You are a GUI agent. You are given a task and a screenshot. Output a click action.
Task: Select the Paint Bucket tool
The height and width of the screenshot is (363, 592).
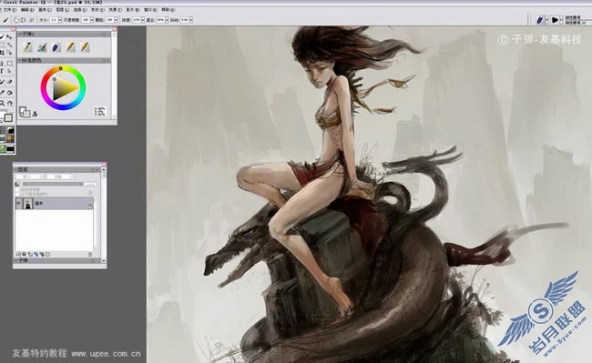[x=9, y=93]
